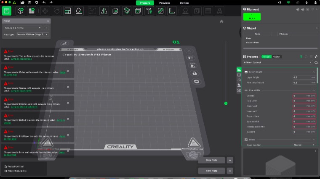This screenshot has width=320, height=179.
Task: Dismiss the Top surface error notification
Action: pos(68,54)
